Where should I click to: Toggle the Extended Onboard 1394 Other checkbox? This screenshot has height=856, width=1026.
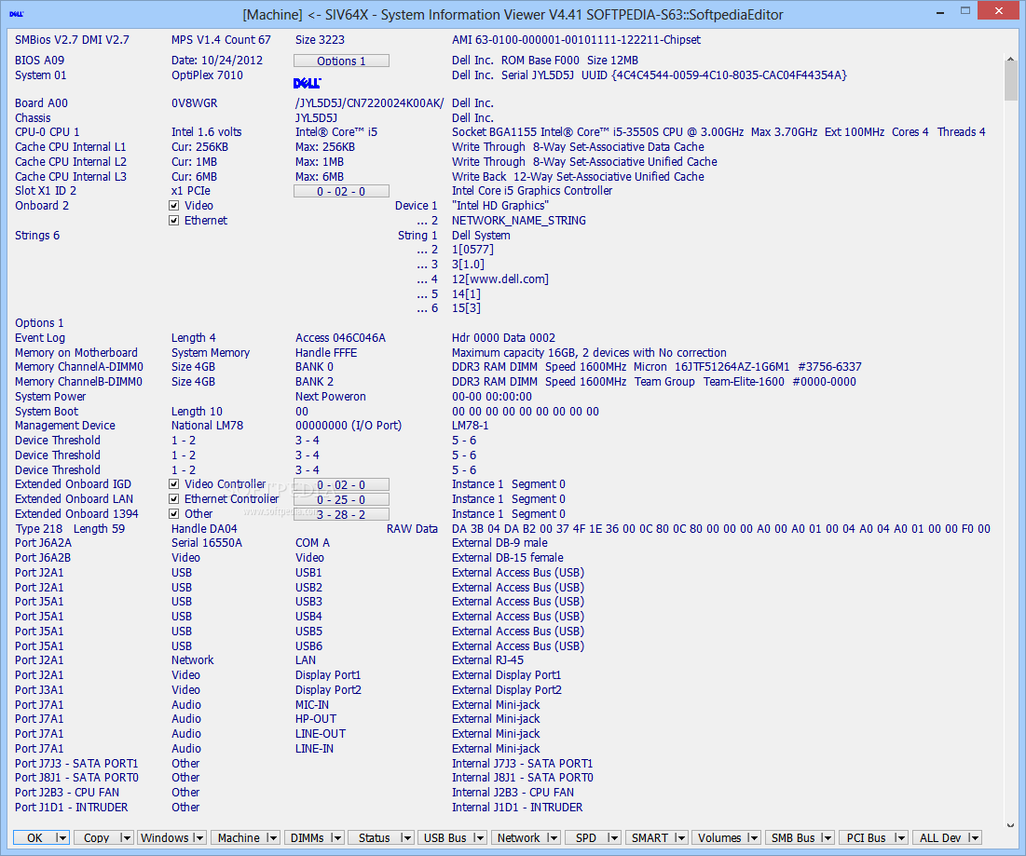pyautogui.click(x=174, y=514)
